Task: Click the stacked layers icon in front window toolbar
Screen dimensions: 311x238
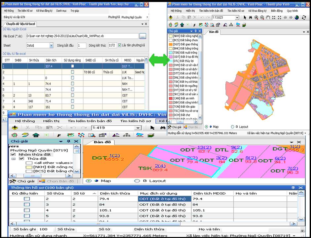Action: pos(151,135)
